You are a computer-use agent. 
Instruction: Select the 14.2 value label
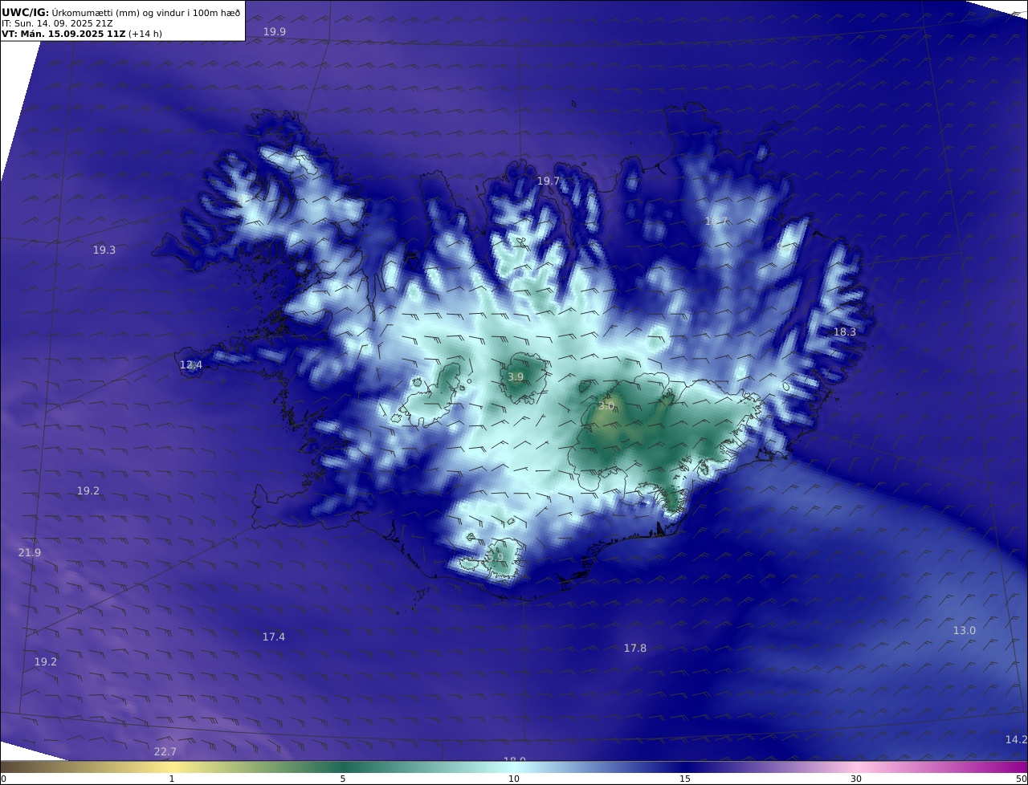(1016, 739)
